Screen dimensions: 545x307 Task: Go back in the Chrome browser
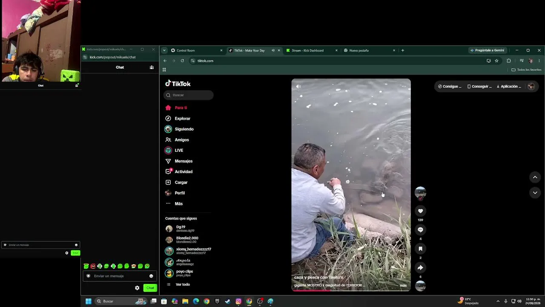coord(165,61)
